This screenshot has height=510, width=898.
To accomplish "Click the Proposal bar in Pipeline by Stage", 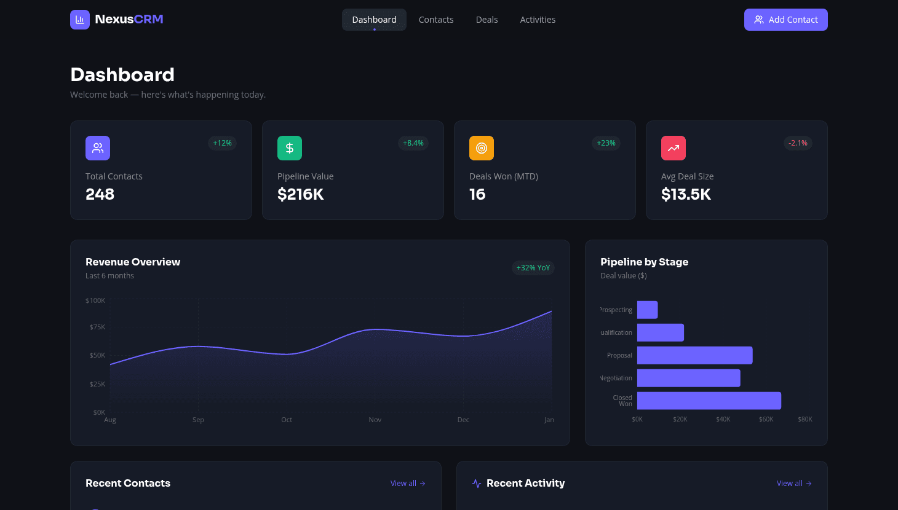I will (695, 355).
